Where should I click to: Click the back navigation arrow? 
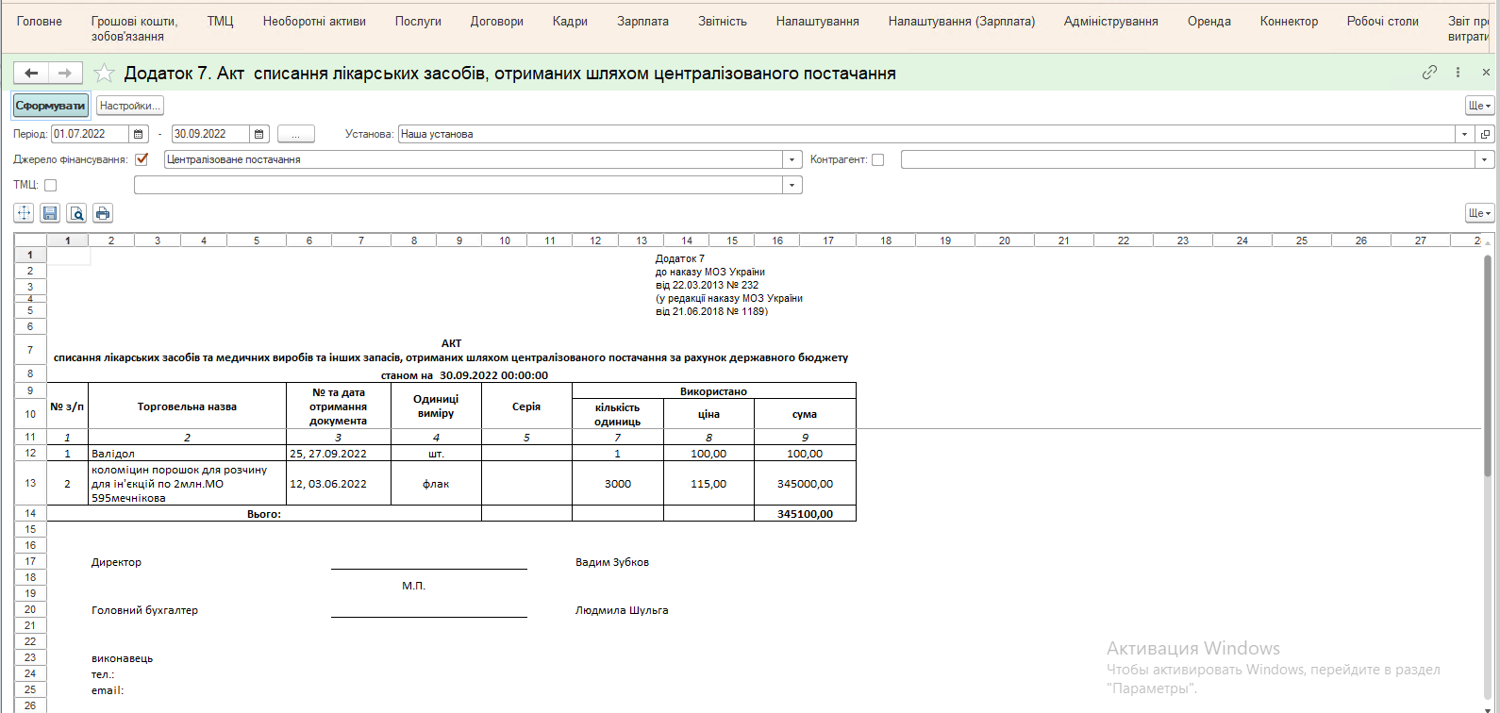click(x=31, y=74)
